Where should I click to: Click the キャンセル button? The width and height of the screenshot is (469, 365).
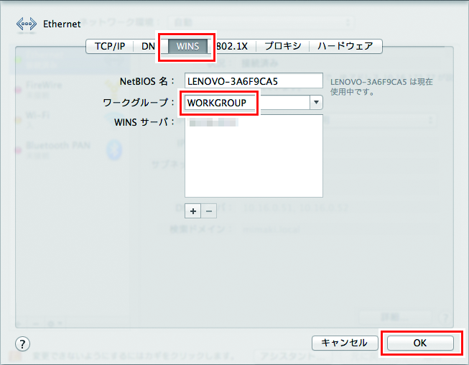click(344, 343)
